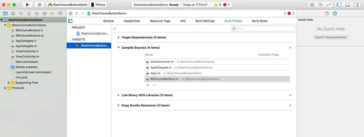Switch to the Build Rules tab
The height and width of the screenshot is (137, 364).
pyautogui.click(x=260, y=21)
